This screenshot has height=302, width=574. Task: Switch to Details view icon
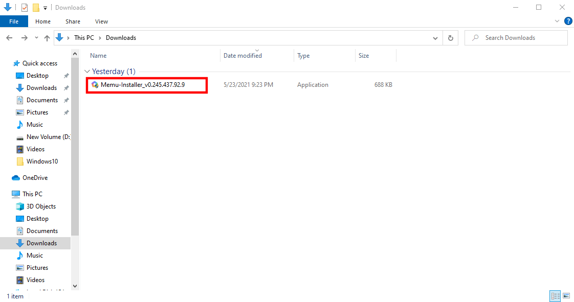[556, 296]
